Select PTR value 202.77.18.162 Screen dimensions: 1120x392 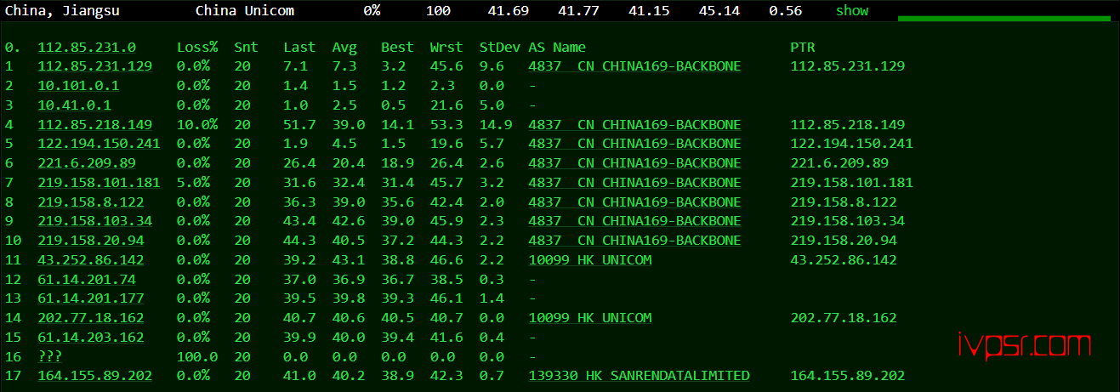[x=844, y=318]
